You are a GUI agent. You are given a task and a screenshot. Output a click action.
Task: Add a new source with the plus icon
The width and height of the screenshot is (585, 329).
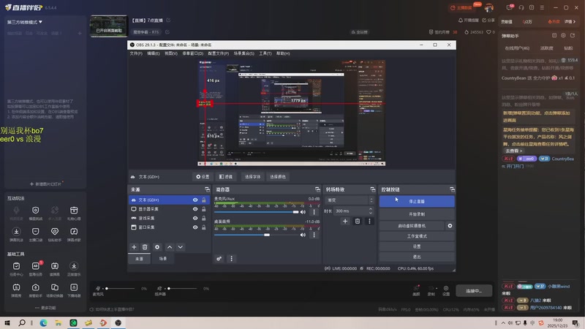pos(134,247)
